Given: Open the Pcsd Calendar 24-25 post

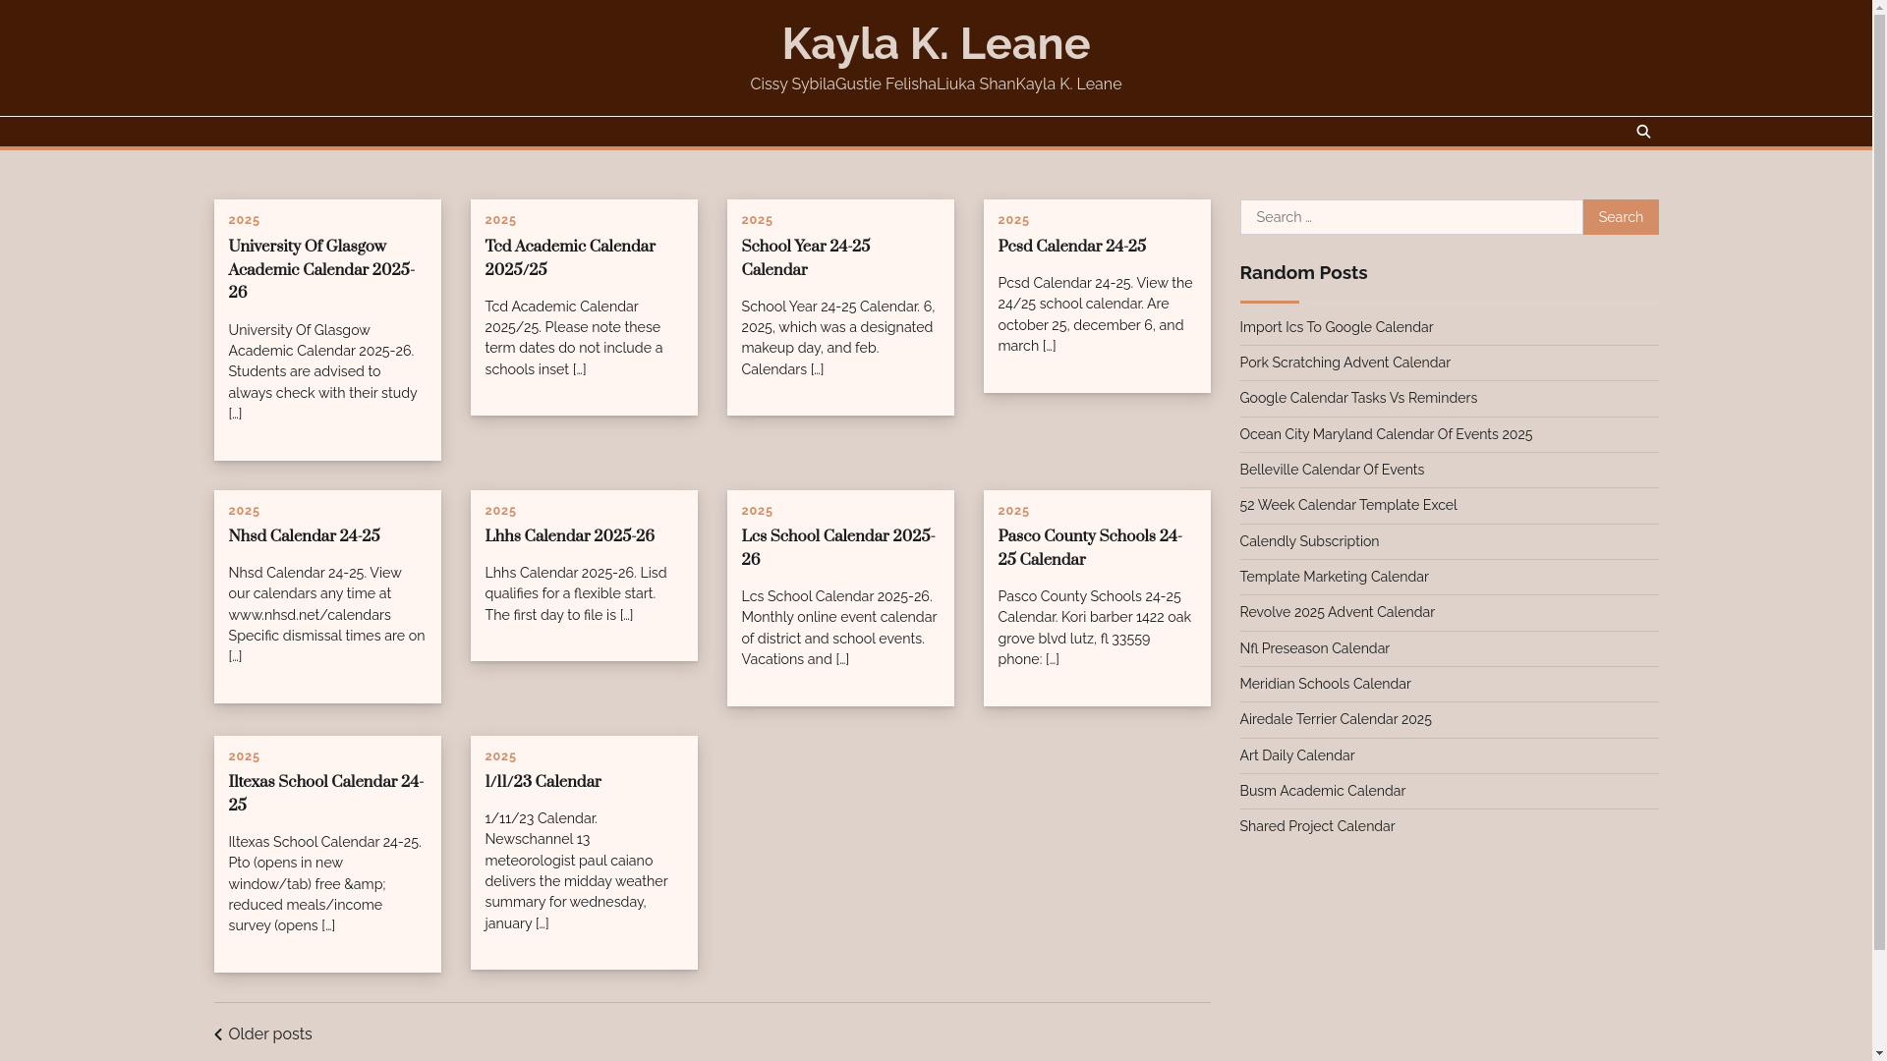Looking at the screenshot, I should (1071, 247).
